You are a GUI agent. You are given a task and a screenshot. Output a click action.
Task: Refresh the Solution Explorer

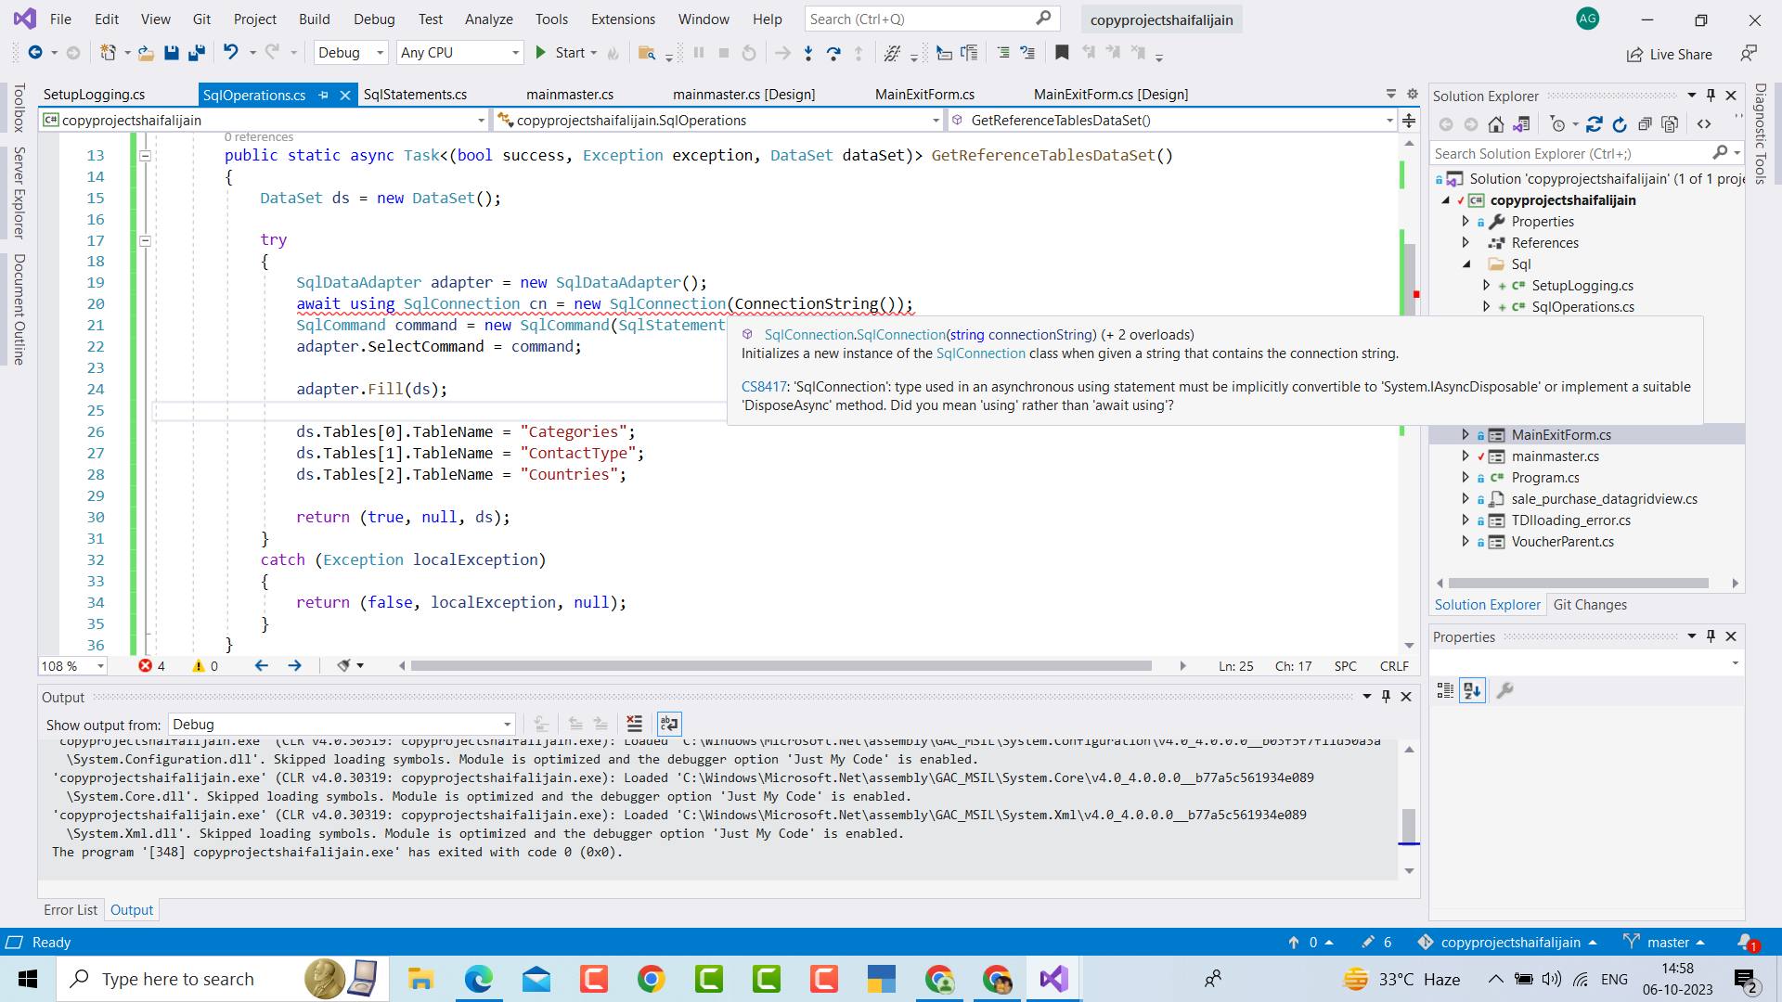tap(1620, 123)
